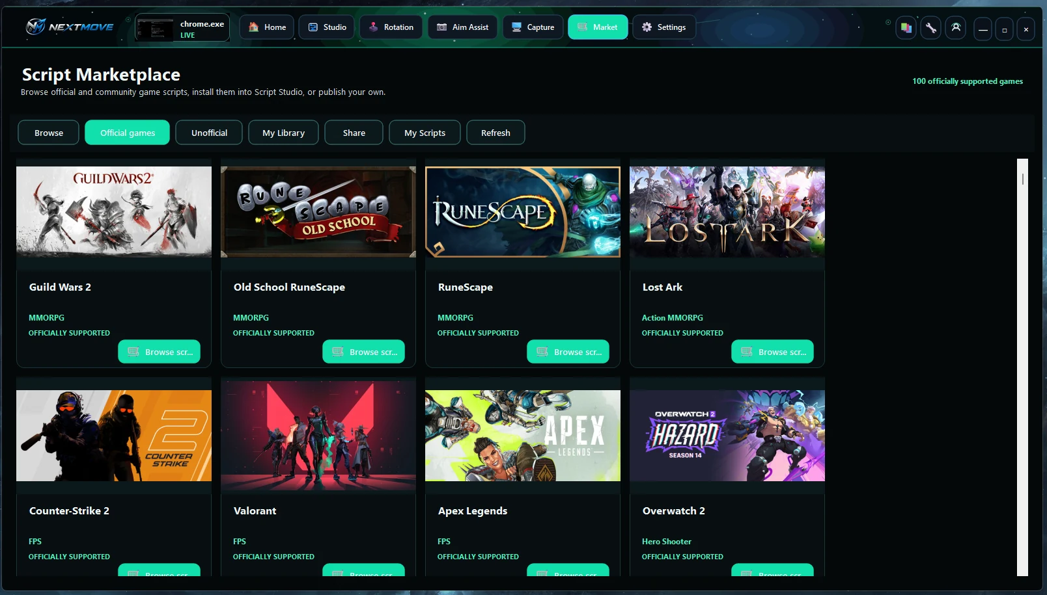Viewport: 1047px width, 595px height.
Task: Switch to the Capture tab
Action: [x=533, y=27]
